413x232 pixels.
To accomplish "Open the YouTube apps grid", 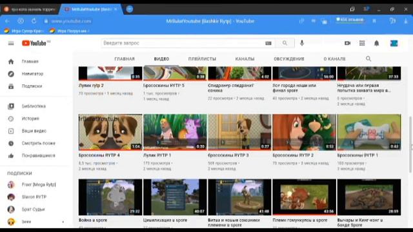I will (x=362, y=43).
